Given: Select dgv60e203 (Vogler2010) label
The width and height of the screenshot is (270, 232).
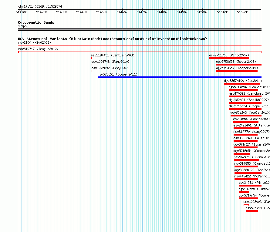Looking at the screenshot, I should 250,113.
